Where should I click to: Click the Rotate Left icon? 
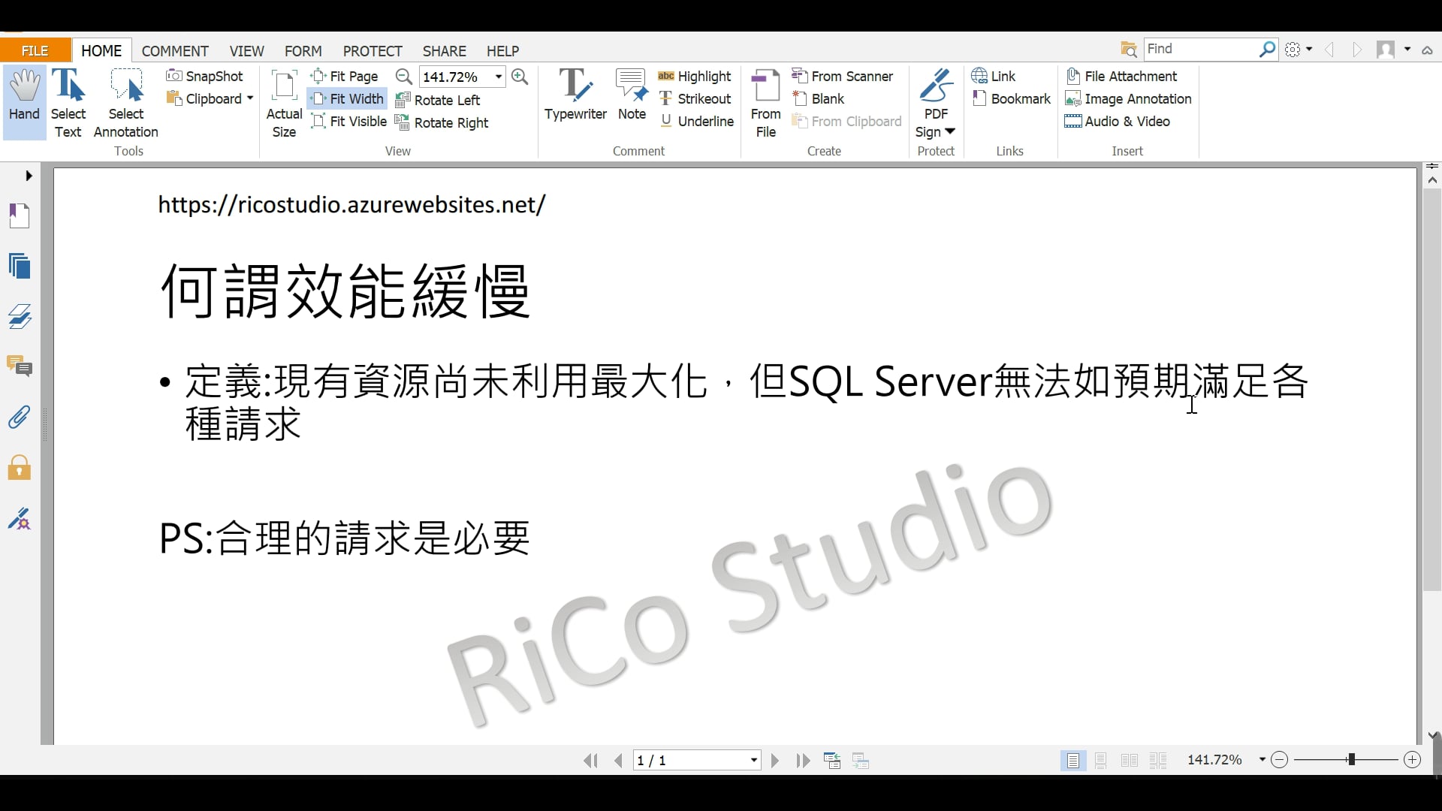(403, 100)
